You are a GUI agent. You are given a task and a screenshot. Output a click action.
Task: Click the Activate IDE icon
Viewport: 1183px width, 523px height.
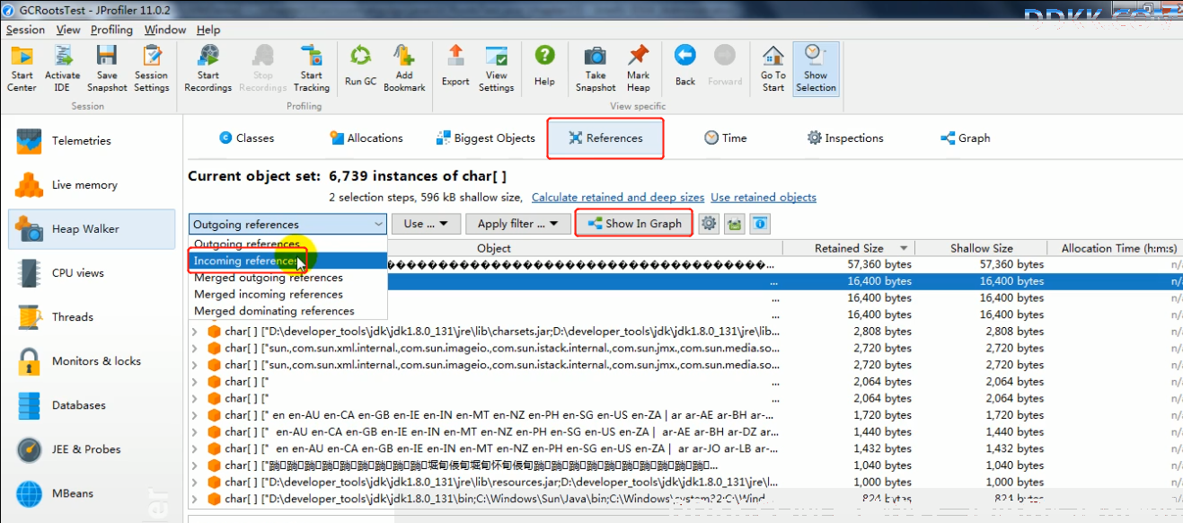(63, 68)
